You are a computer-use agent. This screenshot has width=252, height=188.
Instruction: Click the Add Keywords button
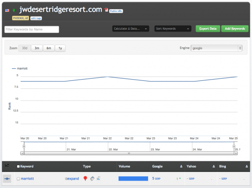235,29
